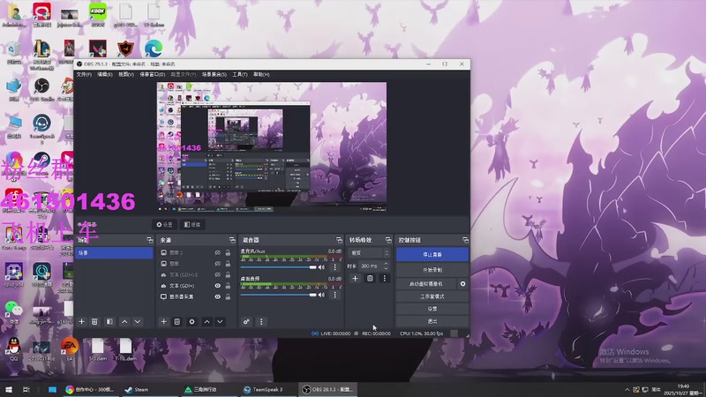The height and width of the screenshot is (397, 706).
Task: Open the 场景集合(S) menu
Action: (x=214, y=74)
